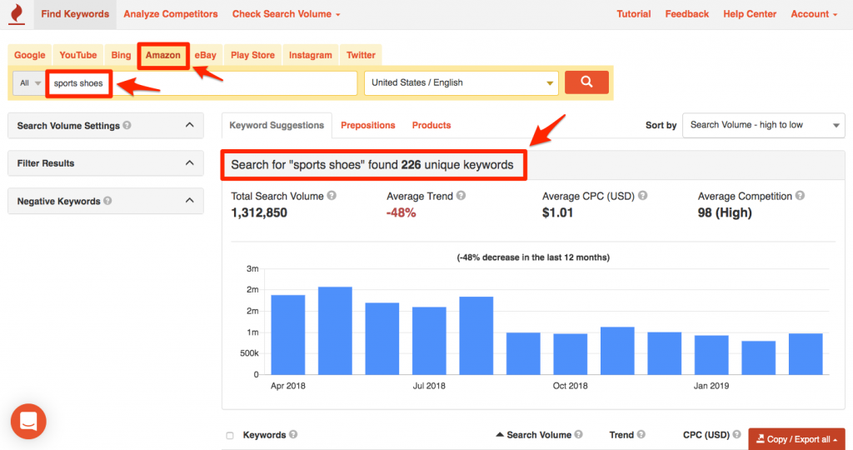Image resolution: width=853 pixels, height=450 pixels.
Task: Select the Find Keywords menu item
Action: tap(75, 14)
